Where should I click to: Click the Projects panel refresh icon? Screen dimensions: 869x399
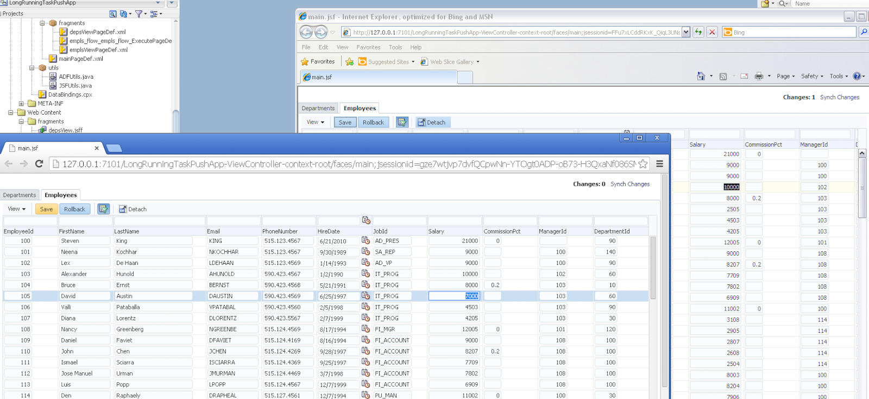coord(124,14)
